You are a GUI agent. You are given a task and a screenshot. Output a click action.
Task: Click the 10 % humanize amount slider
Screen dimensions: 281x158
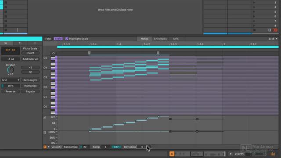coord(11,86)
